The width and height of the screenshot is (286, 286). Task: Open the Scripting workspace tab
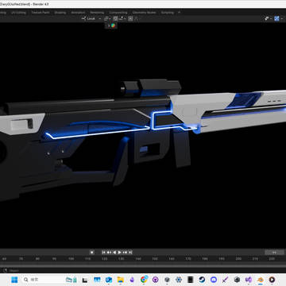pyautogui.click(x=168, y=13)
